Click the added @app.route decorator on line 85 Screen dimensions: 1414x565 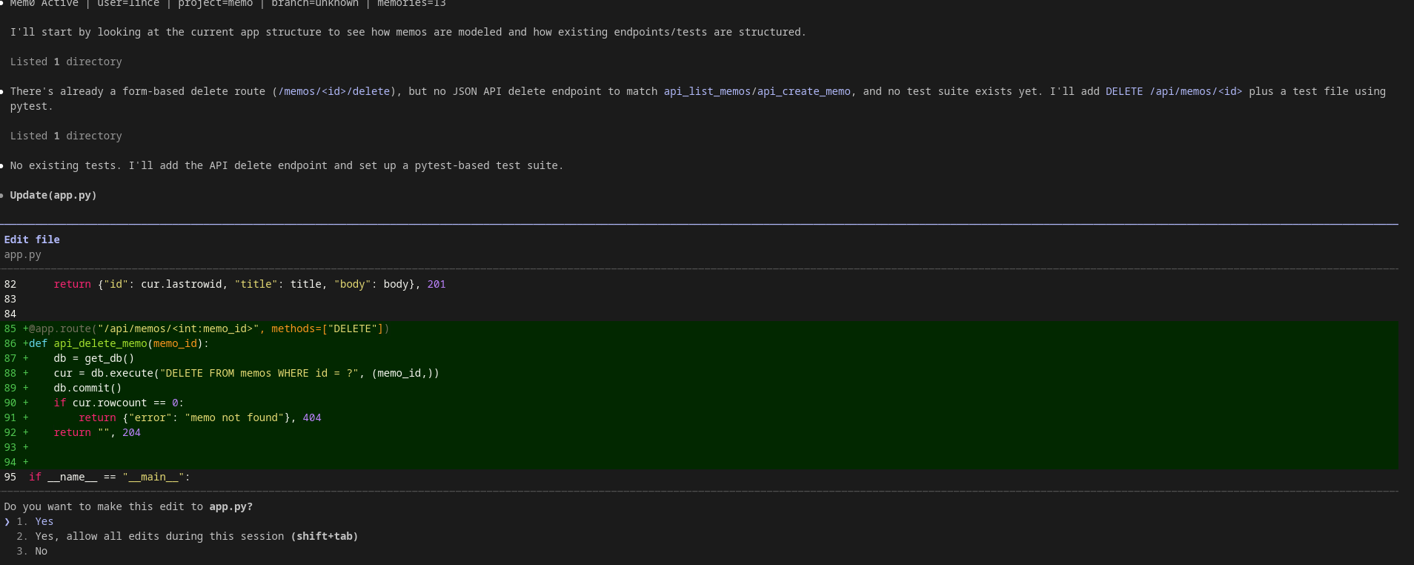click(209, 328)
